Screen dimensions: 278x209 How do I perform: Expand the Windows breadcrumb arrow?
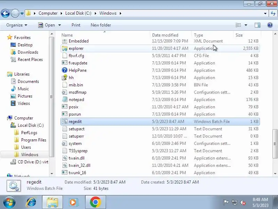tap(121, 13)
